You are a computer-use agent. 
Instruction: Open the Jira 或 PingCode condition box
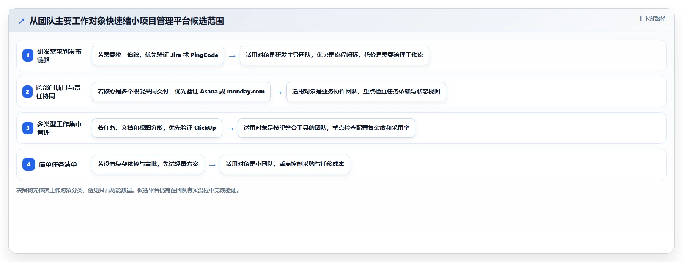tap(158, 55)
